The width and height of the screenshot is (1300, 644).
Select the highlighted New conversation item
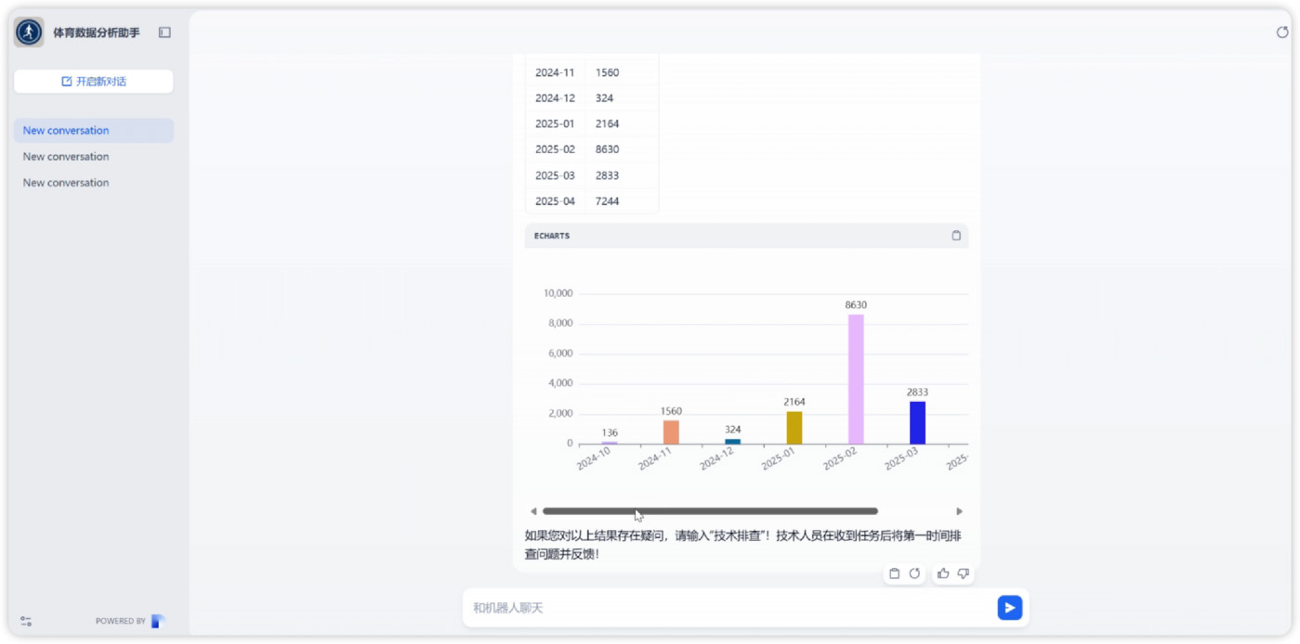point(93,130)
